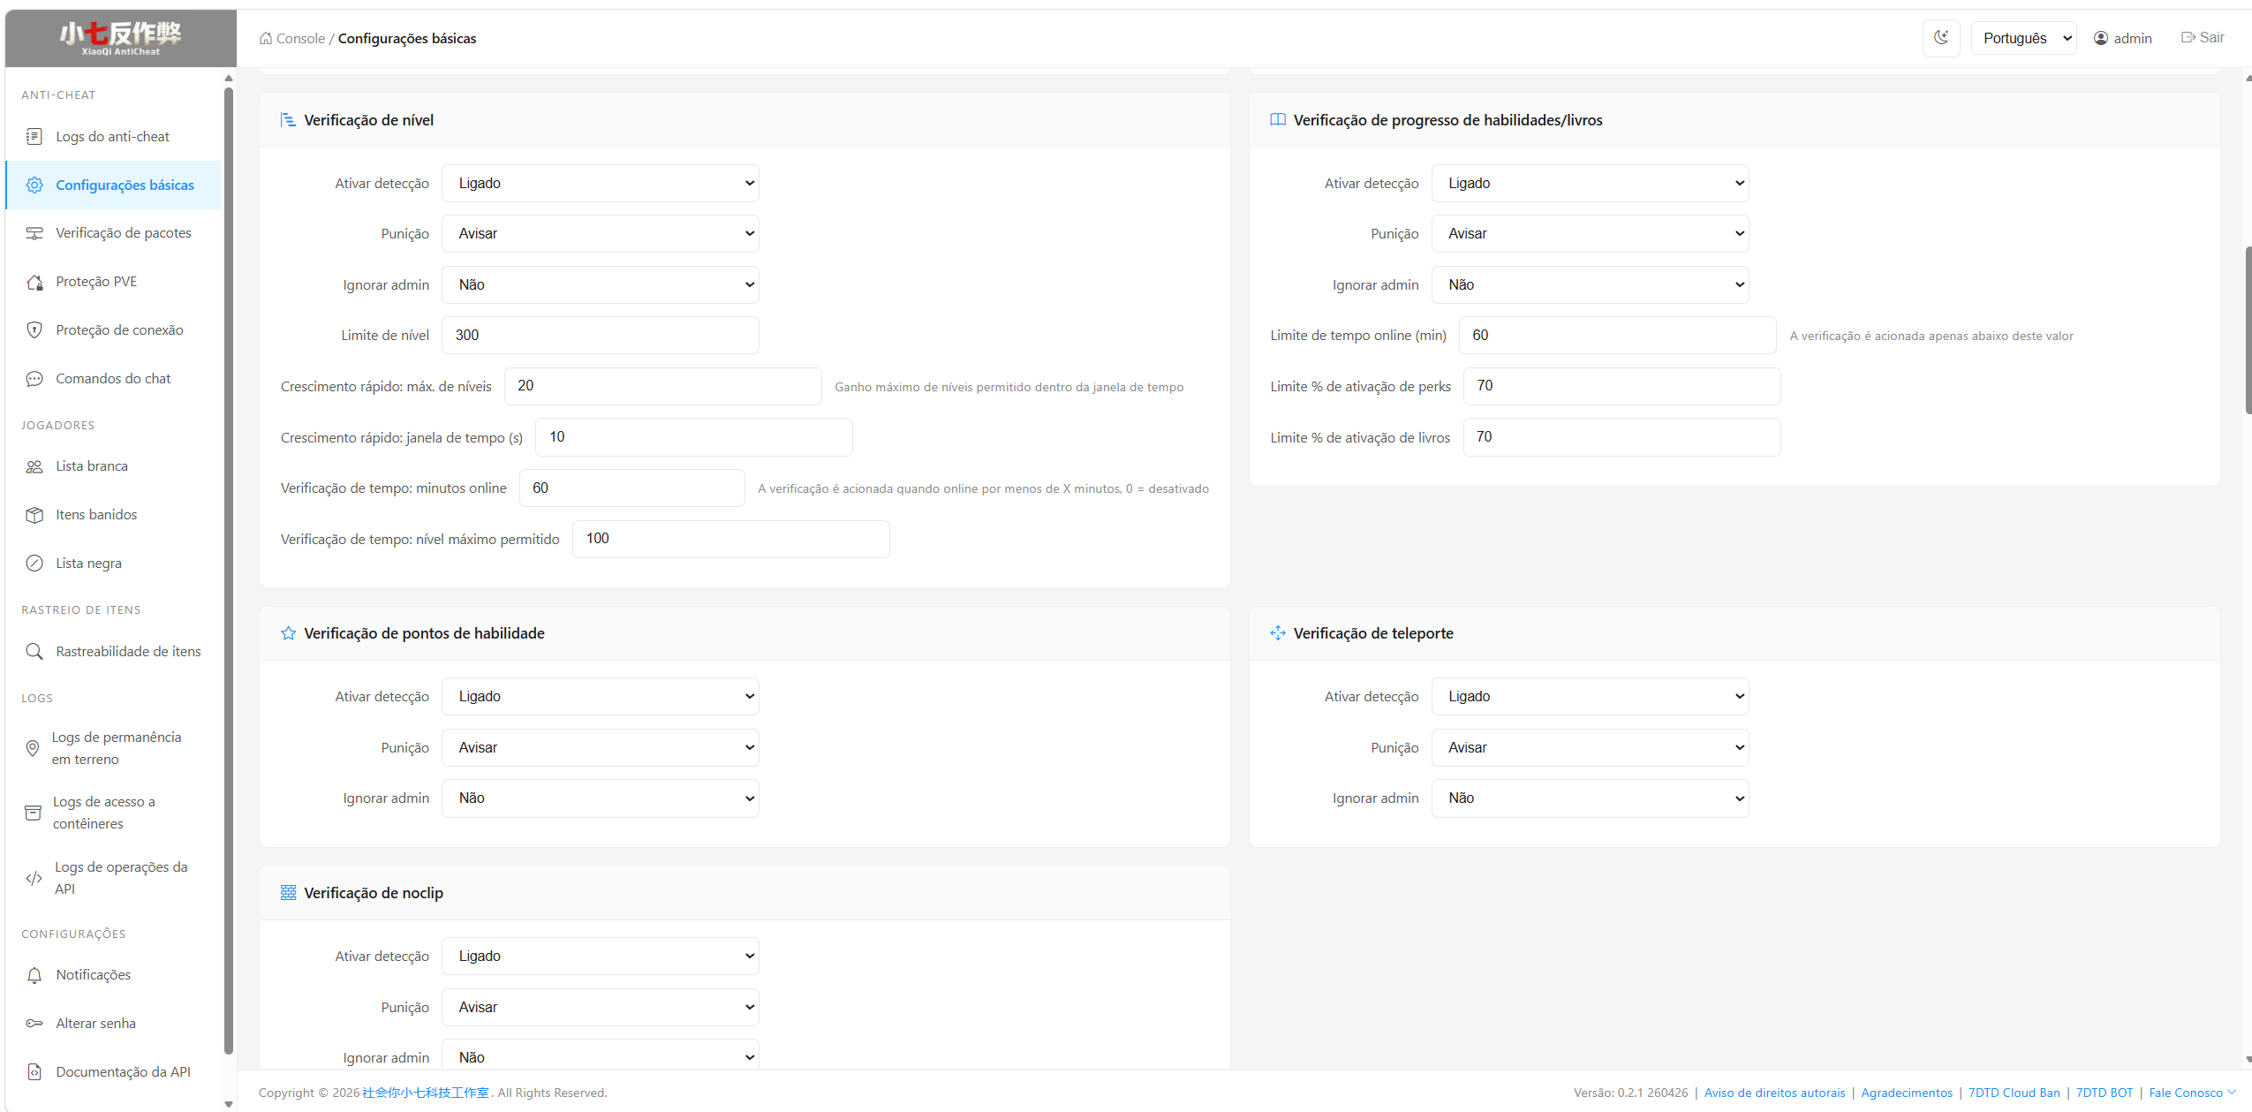Screen dimensions: 2252x1112
Task: Open Rastreabilidade de itens search icon
Action: tap(34, 652)
